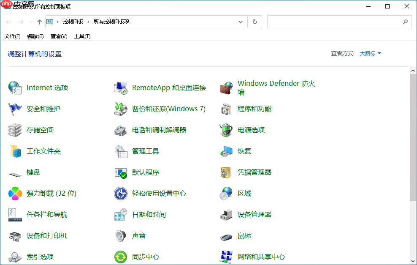Click the back navigation arrow
This screenshot has height=265, width=417.
[x=8, y=22]
